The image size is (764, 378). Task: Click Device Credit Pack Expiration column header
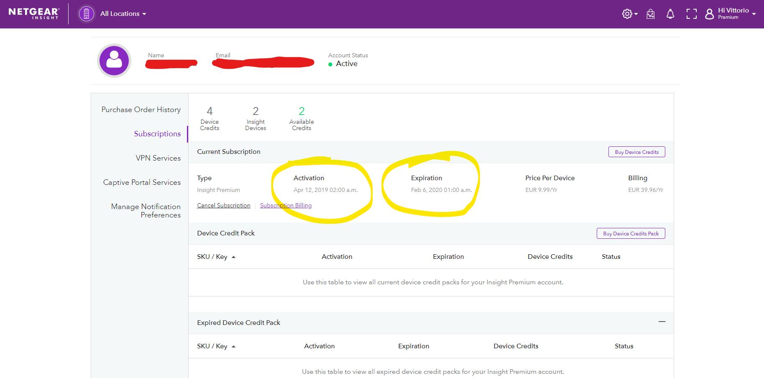point(448,257)
